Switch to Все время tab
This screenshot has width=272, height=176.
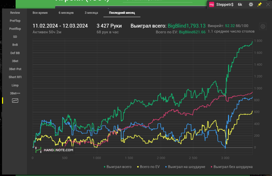click(40, 13)
